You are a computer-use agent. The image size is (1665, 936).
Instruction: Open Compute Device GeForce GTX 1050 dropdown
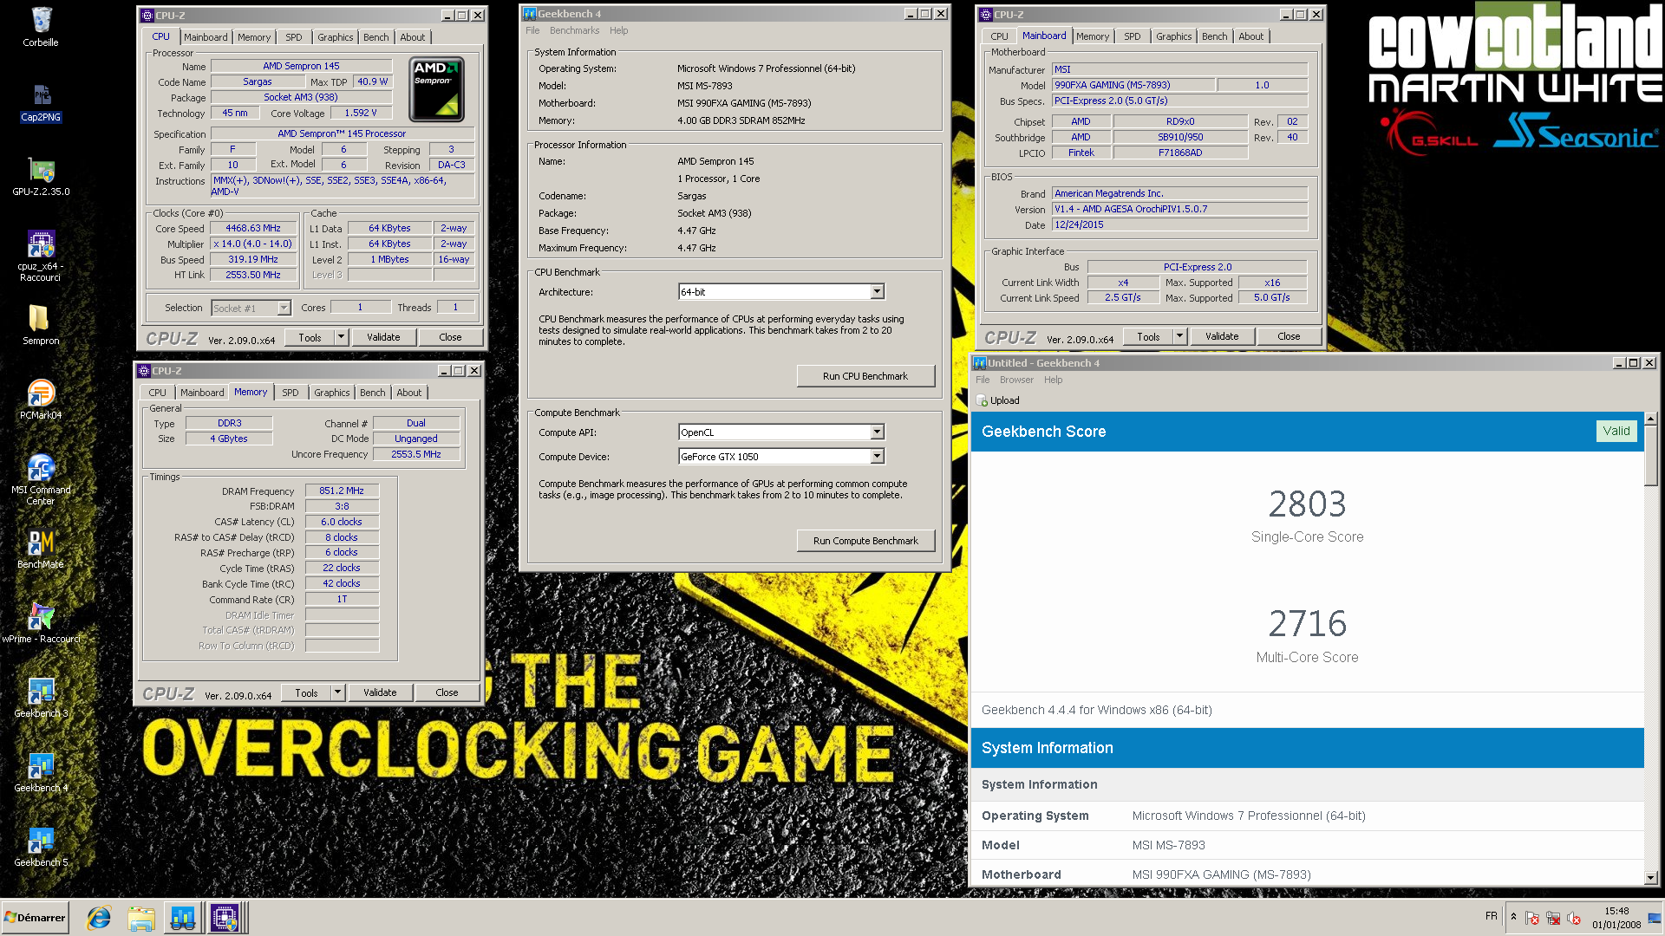(x=877, y=457)
